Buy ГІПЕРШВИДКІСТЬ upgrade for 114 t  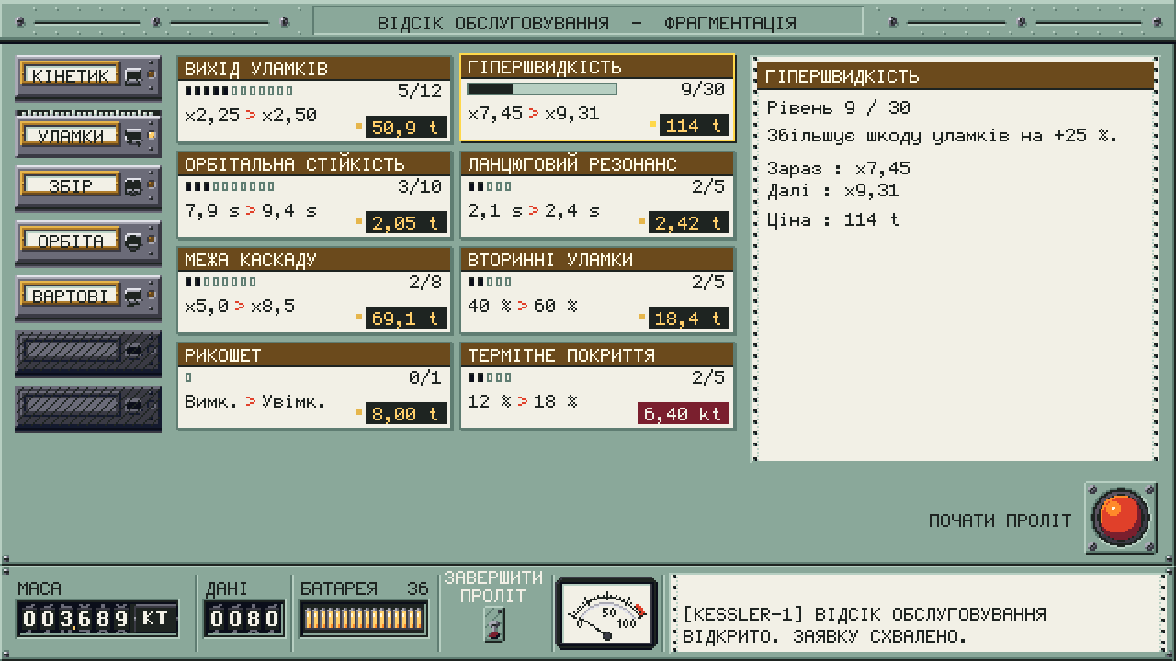click(694, 125)
